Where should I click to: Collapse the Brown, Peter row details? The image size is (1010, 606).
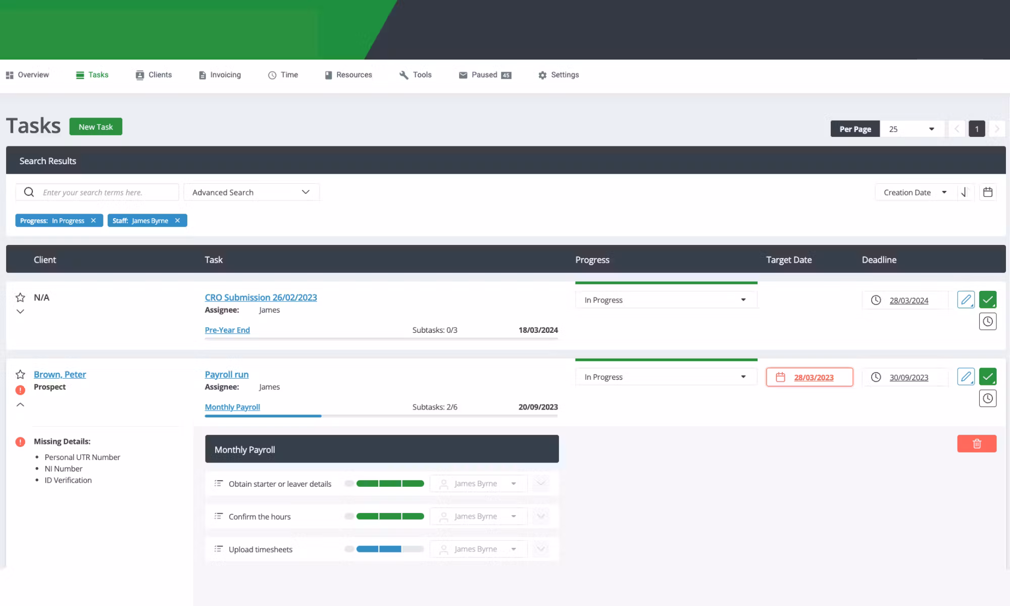[20, 404]
